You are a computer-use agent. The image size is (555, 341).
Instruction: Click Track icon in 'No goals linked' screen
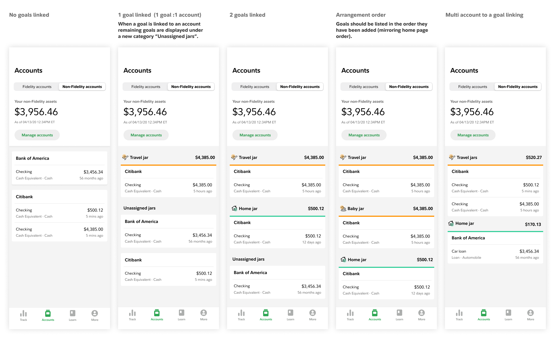[x=23, y=314]
